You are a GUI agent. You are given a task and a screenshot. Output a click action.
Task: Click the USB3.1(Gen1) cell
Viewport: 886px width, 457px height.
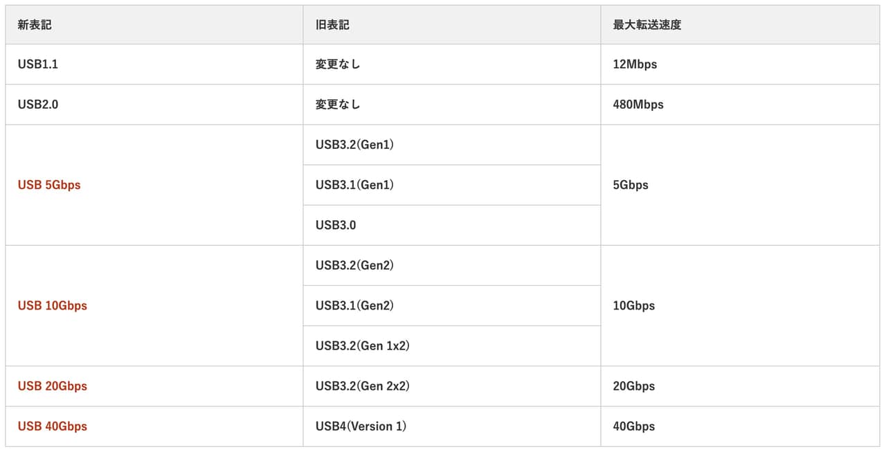pos(354,185)
